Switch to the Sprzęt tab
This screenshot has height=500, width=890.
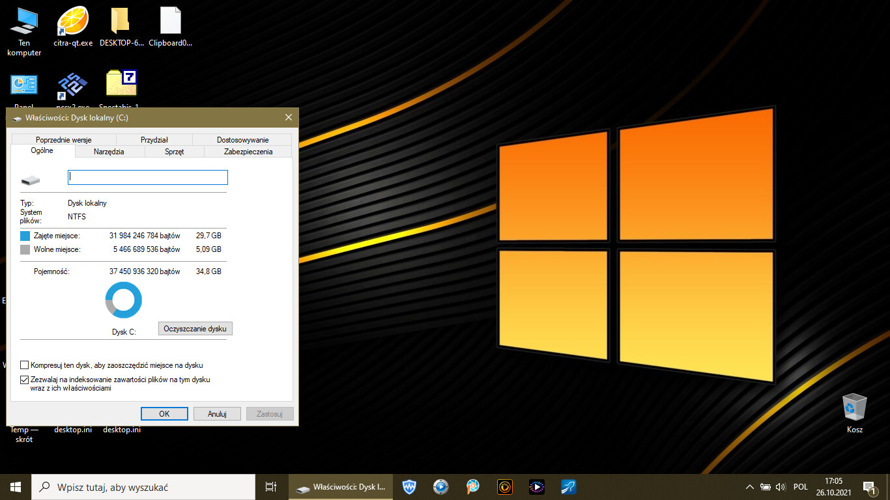click(175, 152)
